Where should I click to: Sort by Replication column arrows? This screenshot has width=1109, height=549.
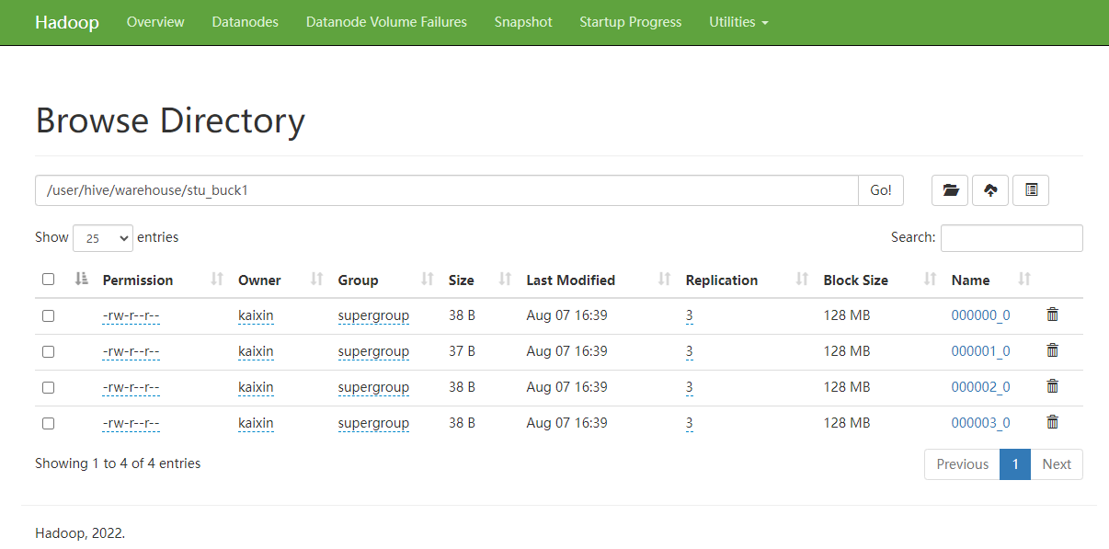pyautogui.click(x=802, y=280)
